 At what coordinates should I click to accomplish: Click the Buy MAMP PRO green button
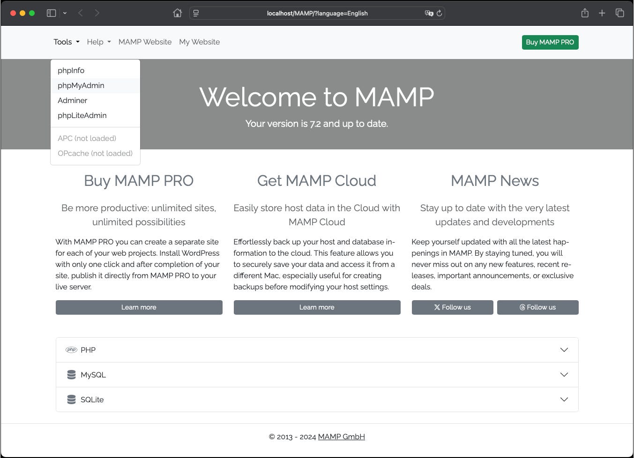tap(550, 42)
